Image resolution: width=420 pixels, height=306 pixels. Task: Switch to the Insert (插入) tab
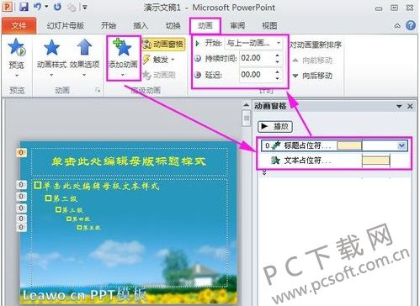click(141, 26)
